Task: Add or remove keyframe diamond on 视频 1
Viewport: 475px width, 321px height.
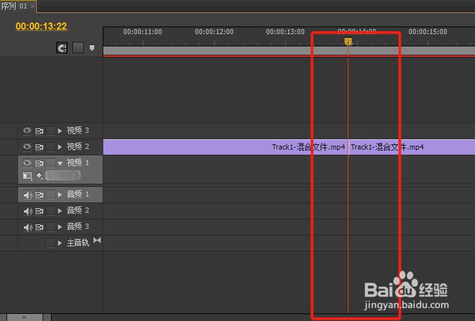Action: click(x=63, y=175)
